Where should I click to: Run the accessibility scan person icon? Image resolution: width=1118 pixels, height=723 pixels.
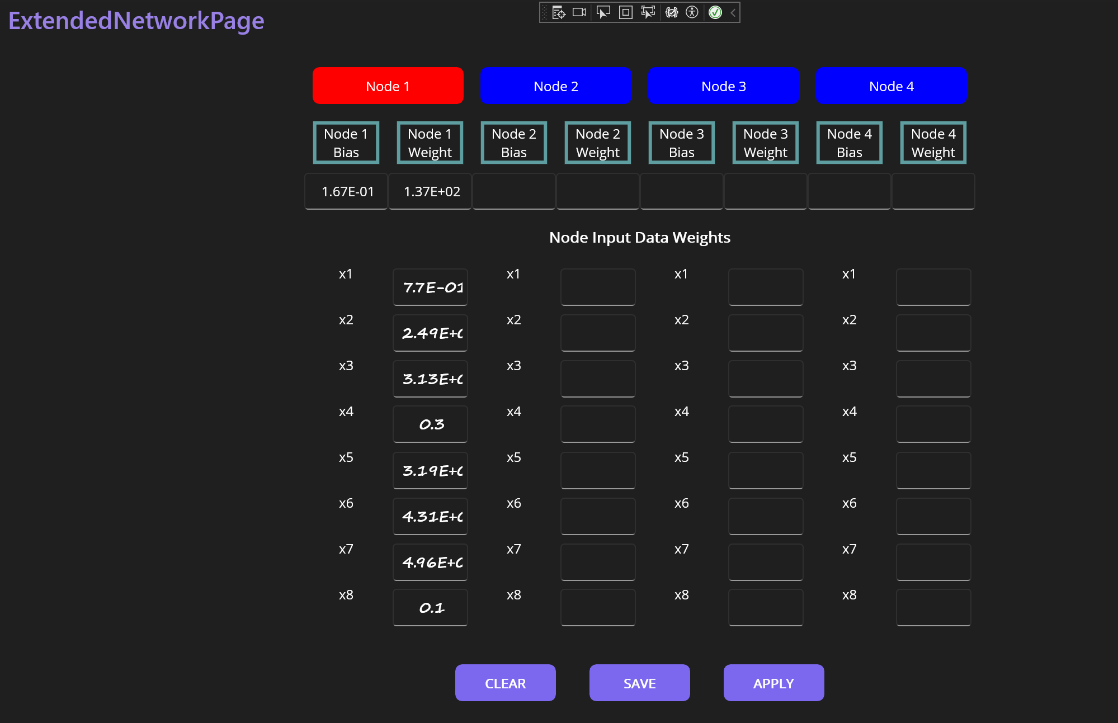(x=692, y=12)
